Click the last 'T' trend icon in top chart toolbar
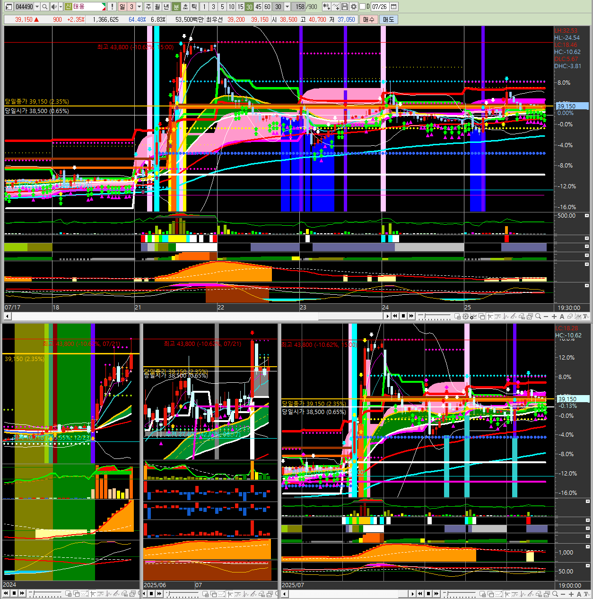The height and width of the screenshot is (599, 593). [585, 316]
